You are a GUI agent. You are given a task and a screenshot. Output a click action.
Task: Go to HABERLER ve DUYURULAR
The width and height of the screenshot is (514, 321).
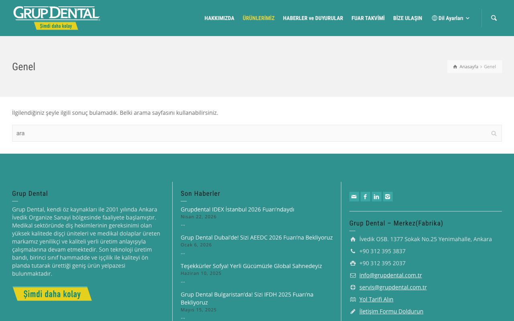313,18
